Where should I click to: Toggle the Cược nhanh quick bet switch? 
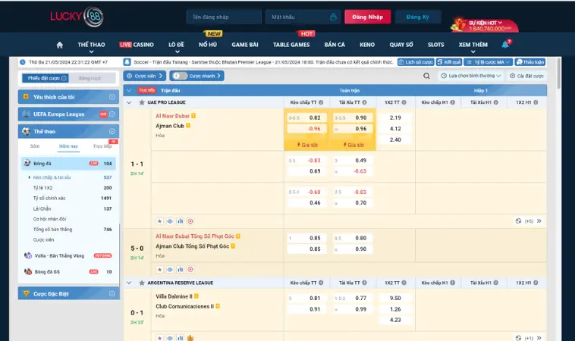(x=179, y=76)
